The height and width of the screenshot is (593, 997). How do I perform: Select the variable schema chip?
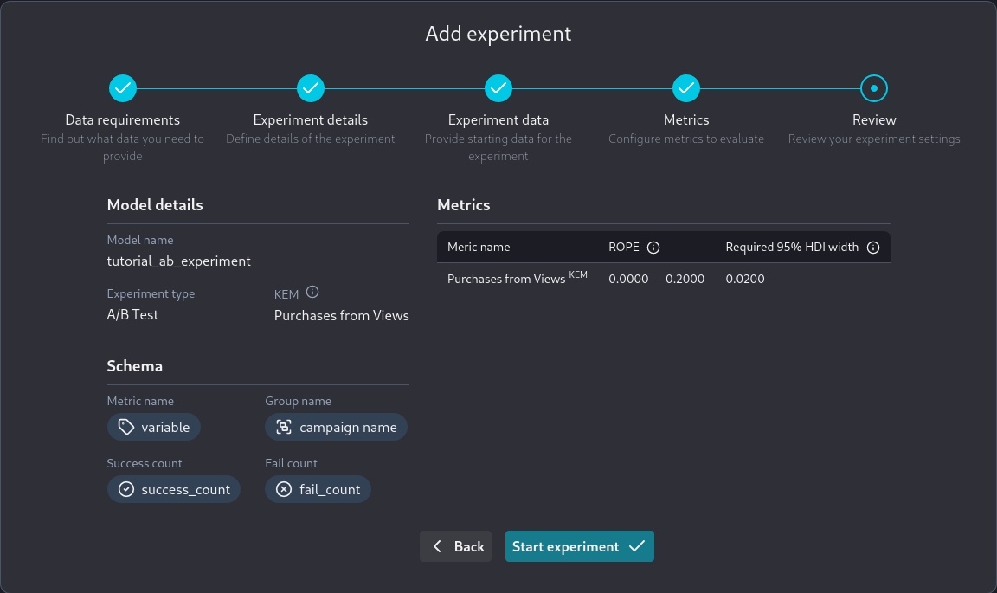(x=154, y=427)
